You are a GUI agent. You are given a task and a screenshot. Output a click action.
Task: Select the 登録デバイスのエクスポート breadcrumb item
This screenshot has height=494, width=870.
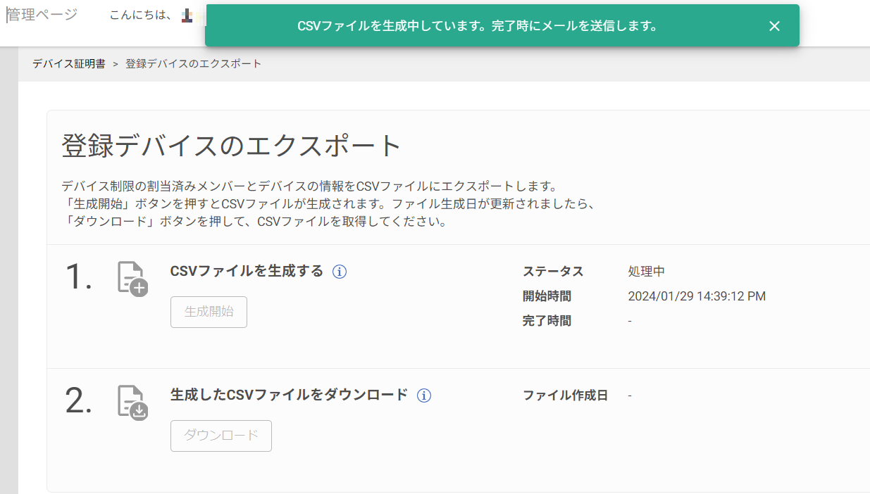[194, 64]
